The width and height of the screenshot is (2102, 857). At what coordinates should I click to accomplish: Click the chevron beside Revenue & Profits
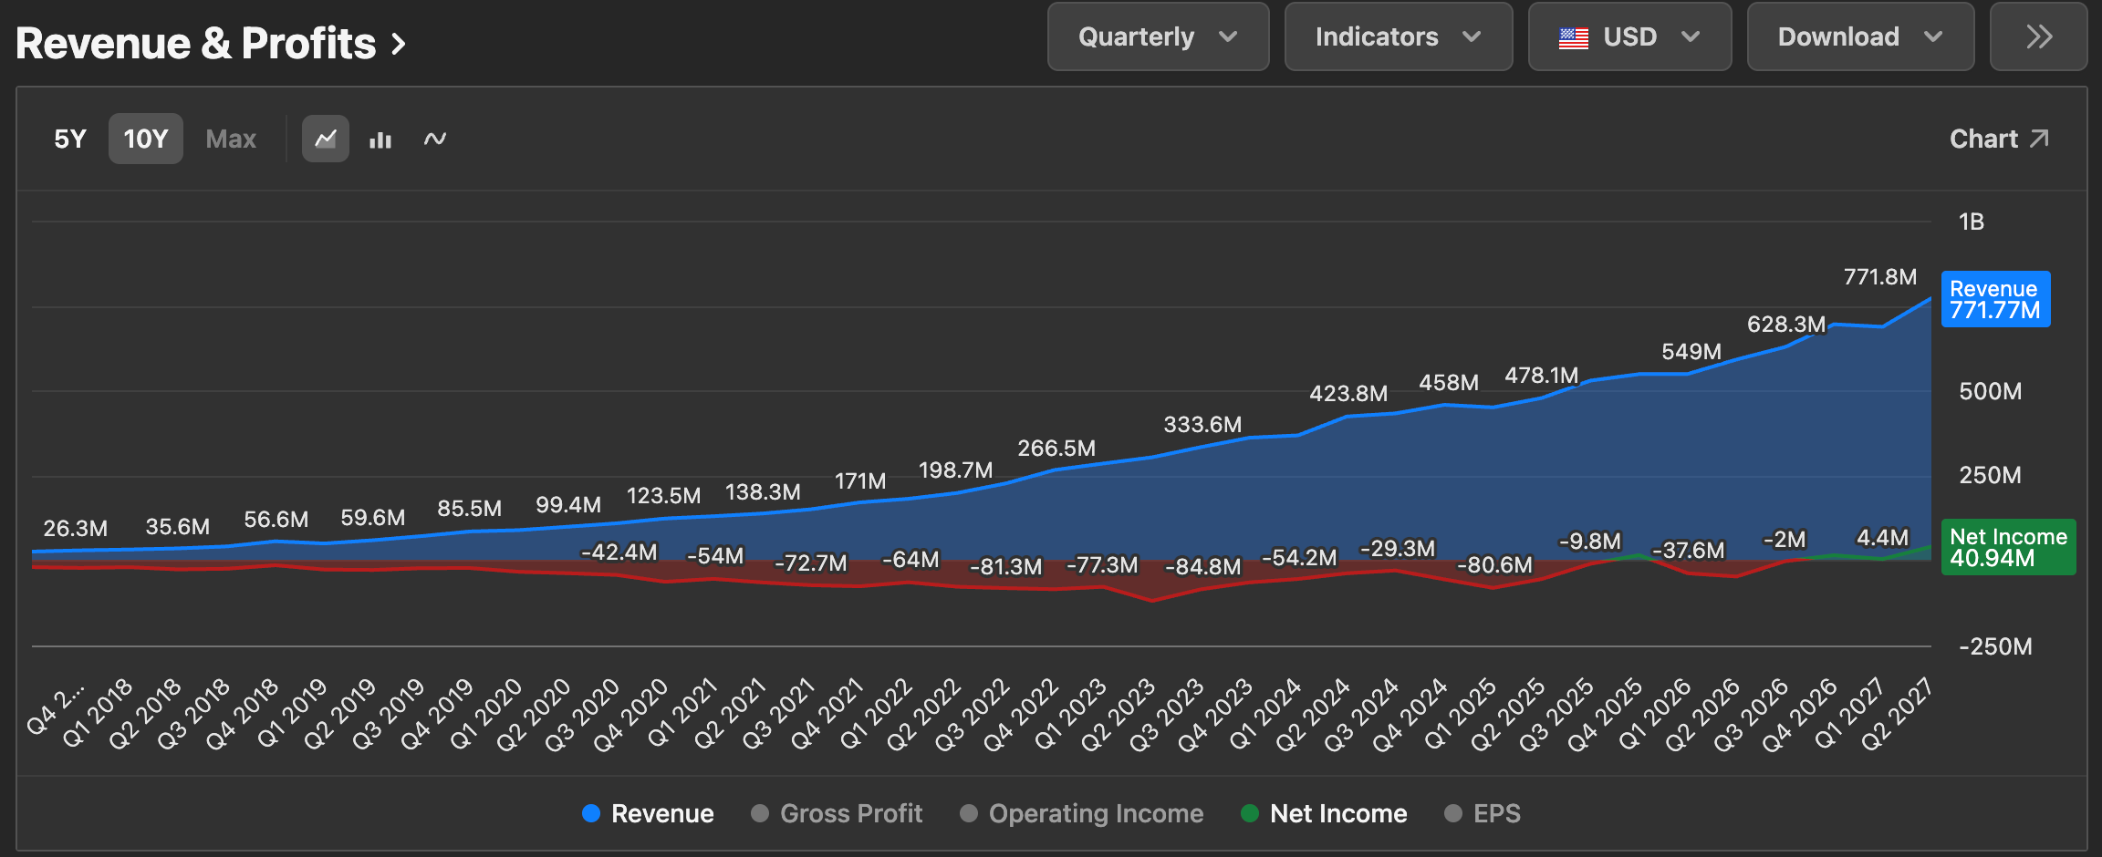(x=398, y=44)
